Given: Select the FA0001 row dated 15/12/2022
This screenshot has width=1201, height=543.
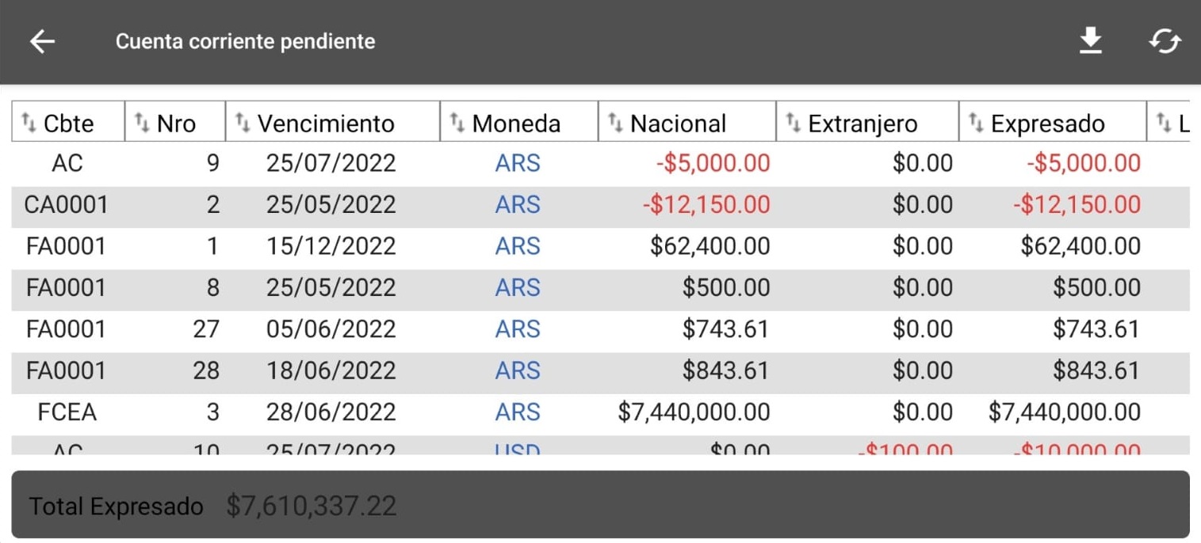Looking at the screenshot, I should (x=600, y=247).
